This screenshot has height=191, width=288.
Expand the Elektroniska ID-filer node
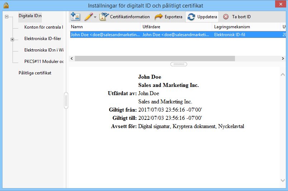click(x=12, y=39)
